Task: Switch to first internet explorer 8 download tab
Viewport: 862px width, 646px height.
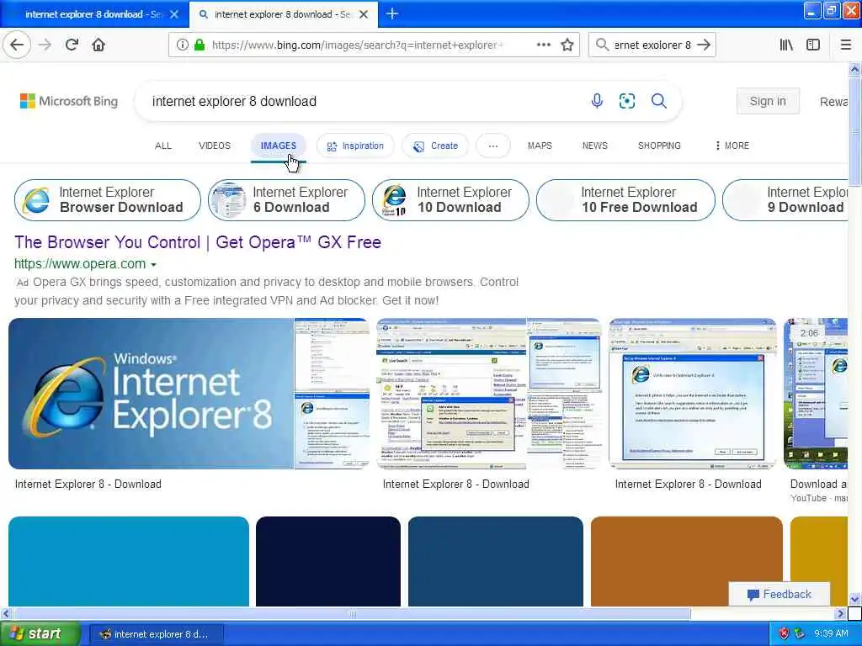Action: [94, 14]
